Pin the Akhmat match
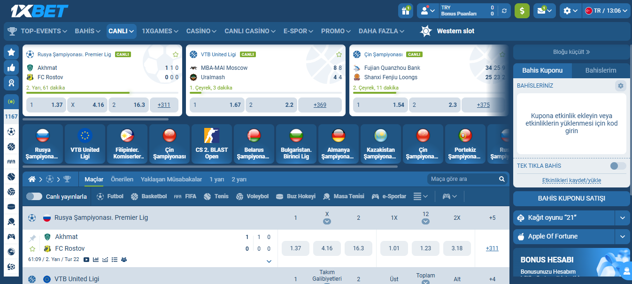The height and width of the screenshot is (284, 632). [32, 238]
